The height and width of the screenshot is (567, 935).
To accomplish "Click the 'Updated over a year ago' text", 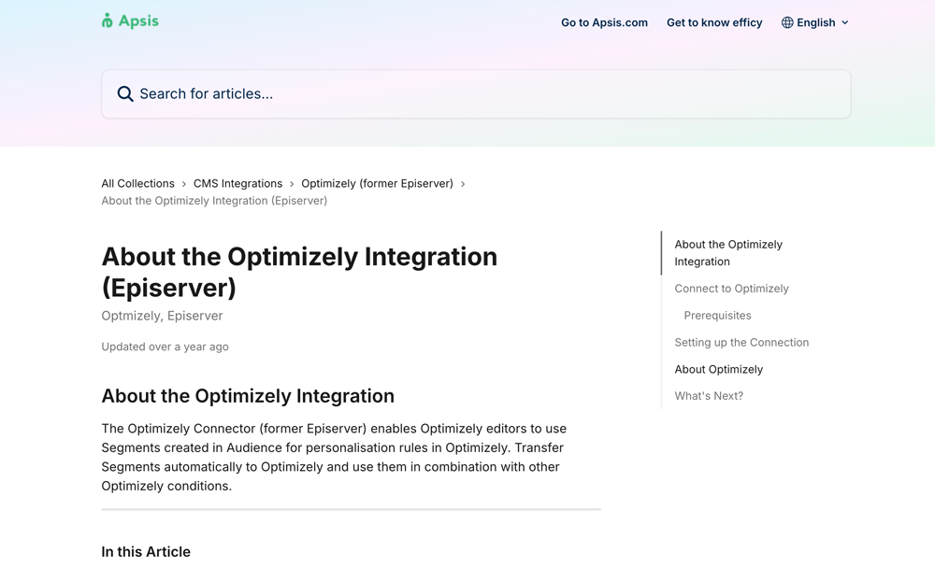I will pos(165,347).
